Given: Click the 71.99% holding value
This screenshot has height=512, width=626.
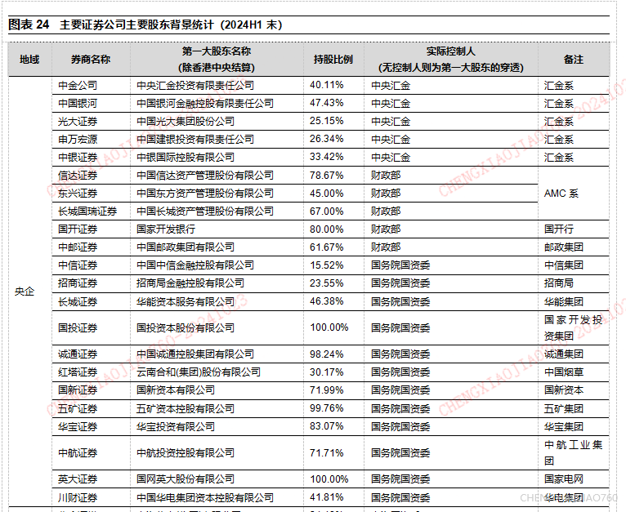Looking at the screenshot, I should pos(327,390).
